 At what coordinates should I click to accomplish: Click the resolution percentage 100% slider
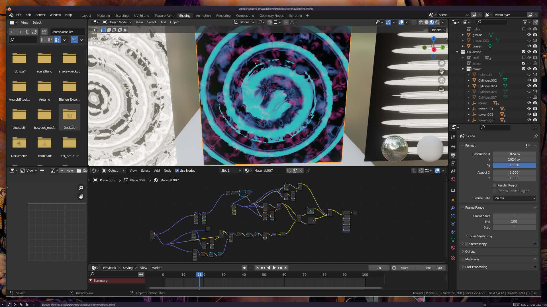tap(514, 165)
